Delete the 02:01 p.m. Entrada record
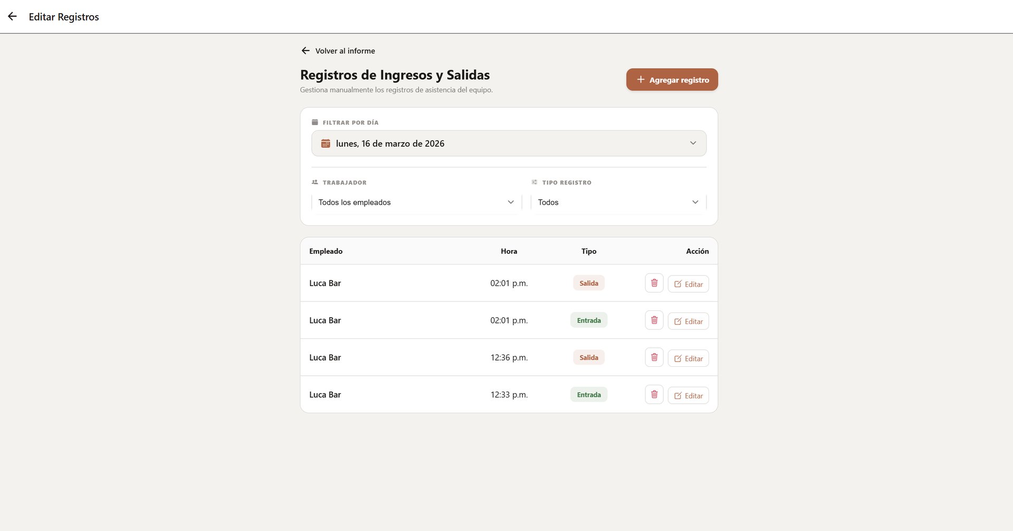The width and height of the screenshot is (1013, 531). click(x=654, y=320)
